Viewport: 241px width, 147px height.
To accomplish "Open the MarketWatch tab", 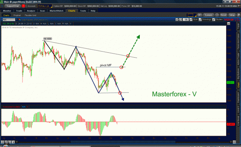I will tap(57, 11).
